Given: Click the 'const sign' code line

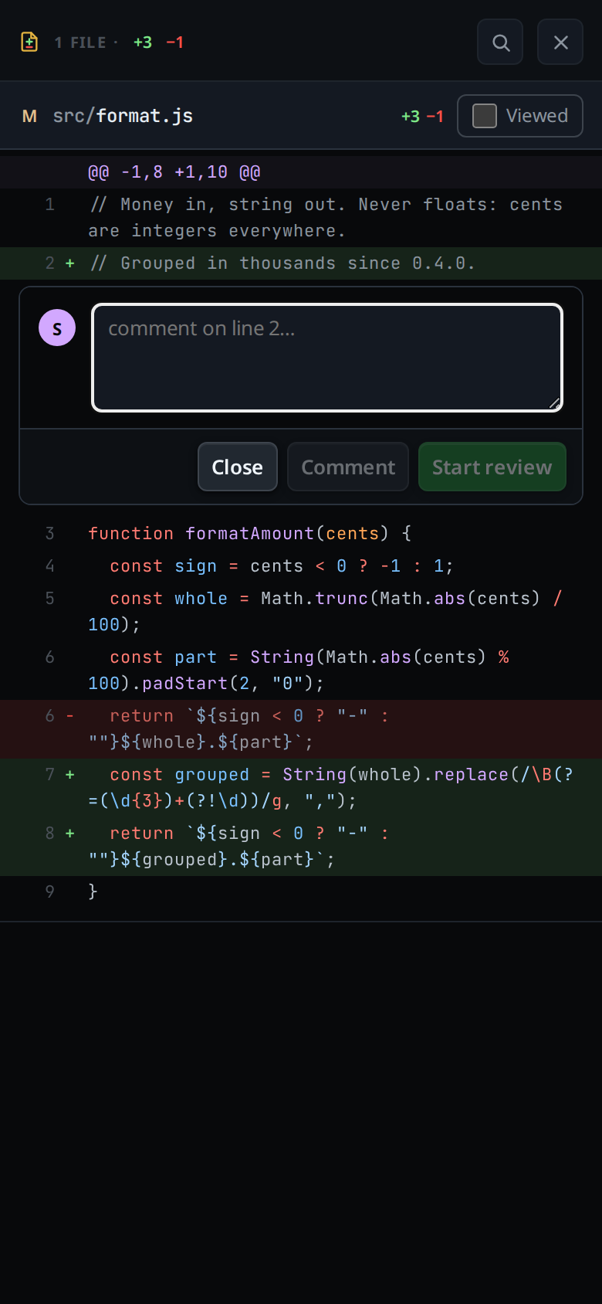Looking at the screenshot, I should [x=301, y=566].
